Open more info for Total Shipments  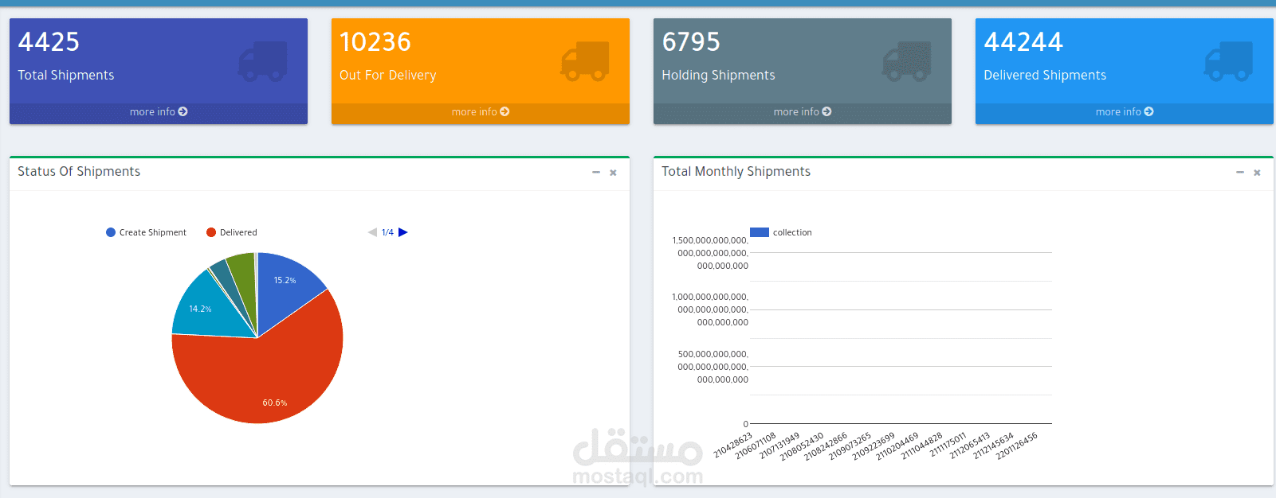(159, 112)
